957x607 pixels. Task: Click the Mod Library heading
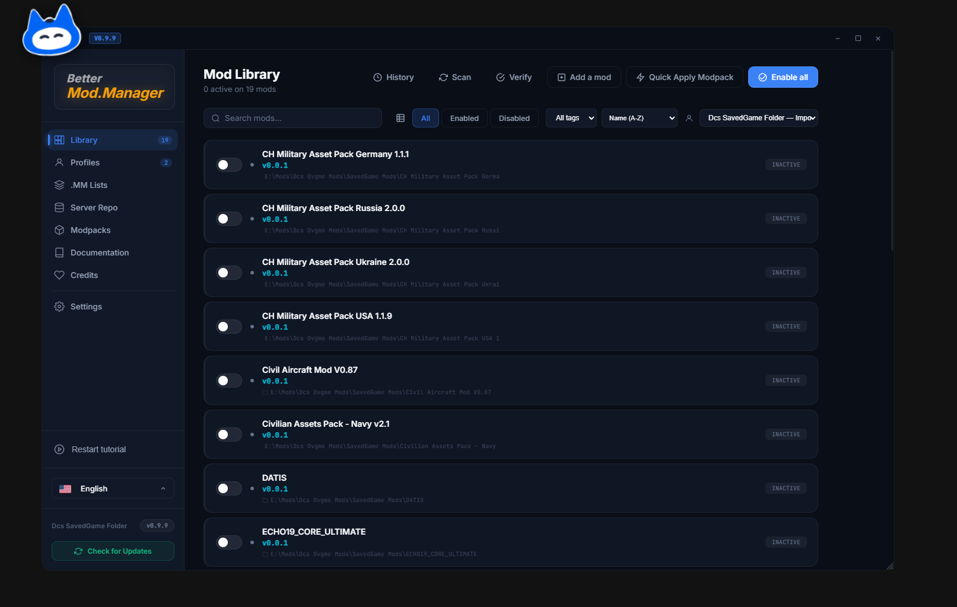click(x=241, y=75)
